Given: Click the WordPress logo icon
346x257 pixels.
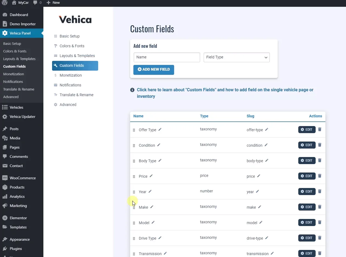Looking at the screenshot, I should [4, 2].
